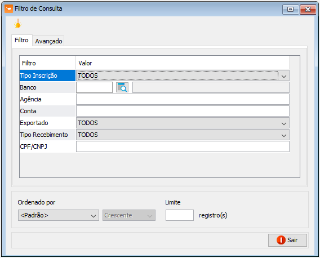Focus the Agência input field

tap(183, 99)
